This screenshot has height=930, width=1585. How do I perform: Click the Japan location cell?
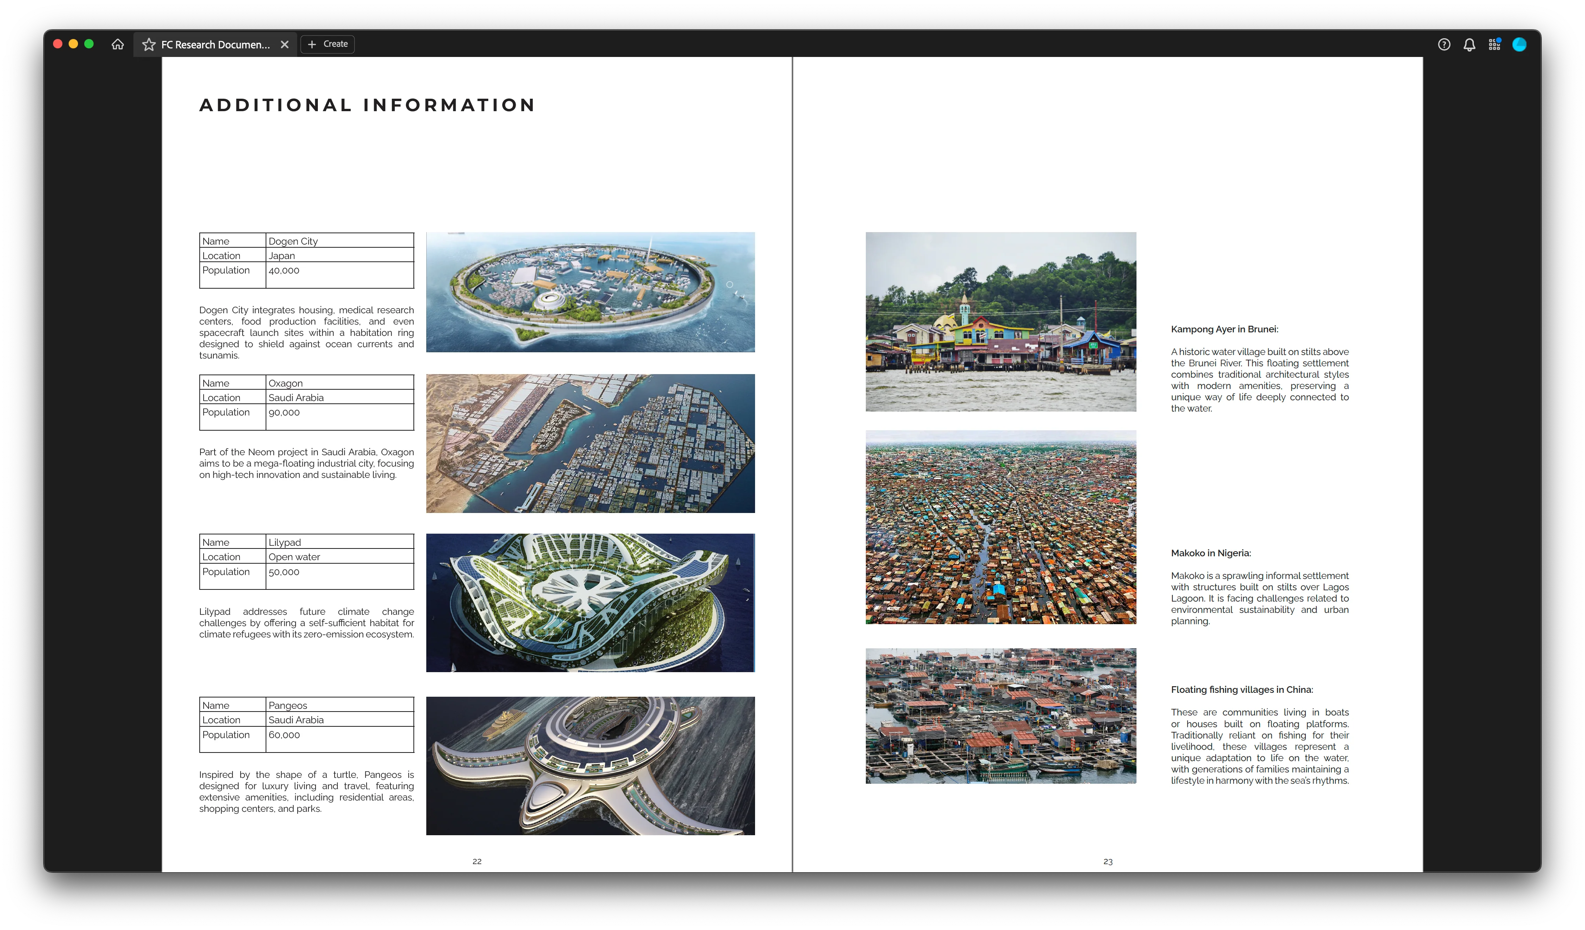click(x=340, y=256)
